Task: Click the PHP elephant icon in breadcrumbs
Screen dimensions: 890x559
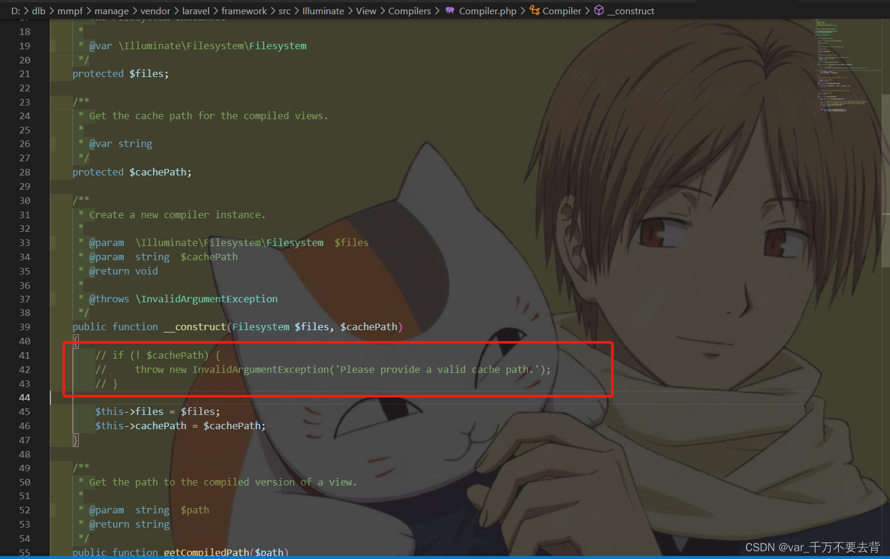Action: point(450,10)
